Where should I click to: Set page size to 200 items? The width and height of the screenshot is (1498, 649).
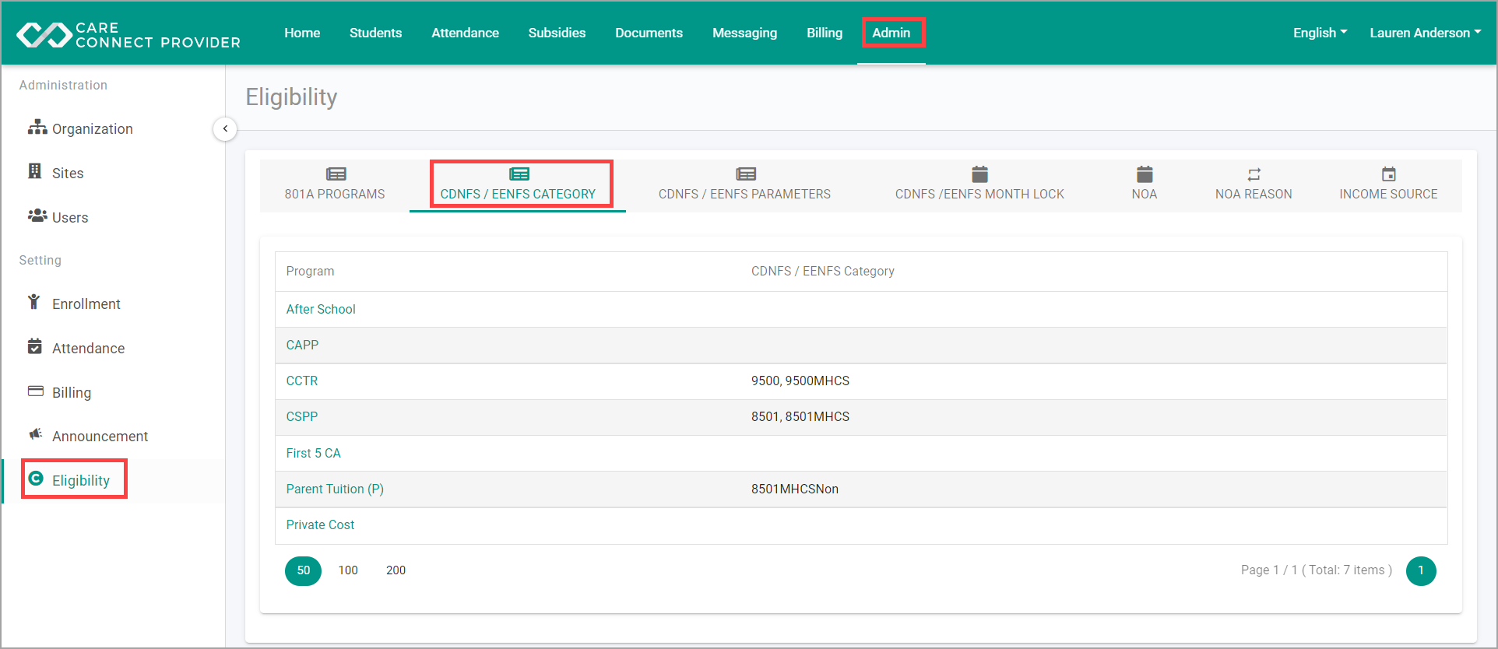(x=396, y=570)
